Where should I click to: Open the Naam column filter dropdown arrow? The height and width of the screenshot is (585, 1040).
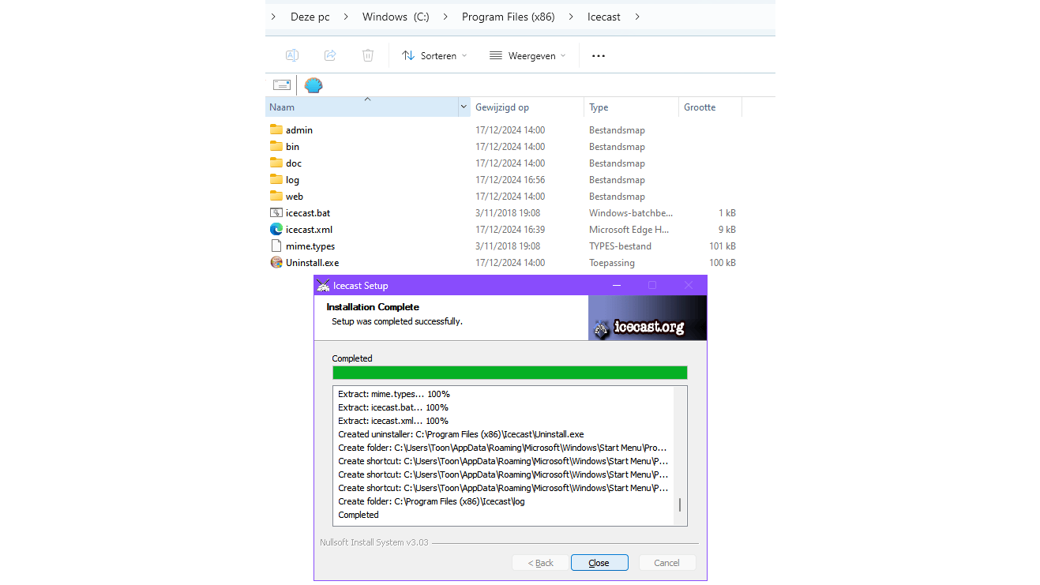click(x=464, y=107)
